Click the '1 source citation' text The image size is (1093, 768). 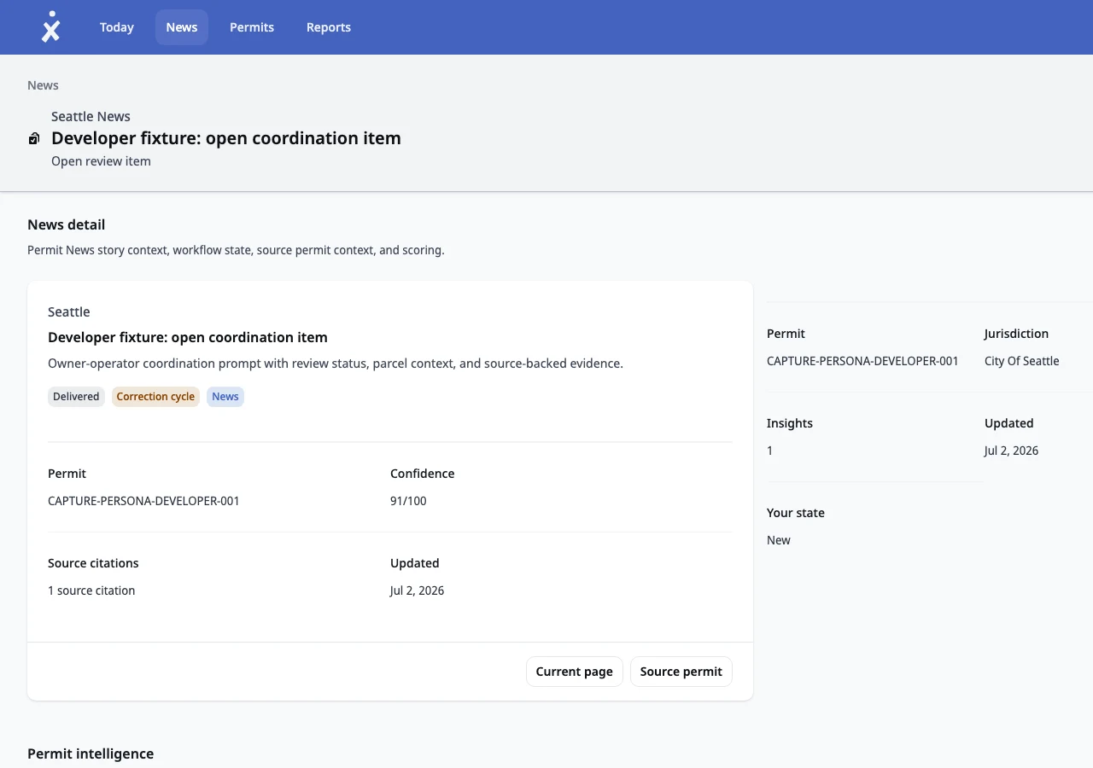(x=91, y=591)
